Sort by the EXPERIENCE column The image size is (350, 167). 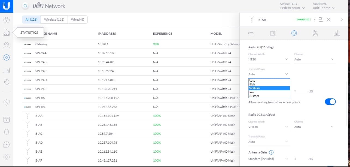pos(163,34)
